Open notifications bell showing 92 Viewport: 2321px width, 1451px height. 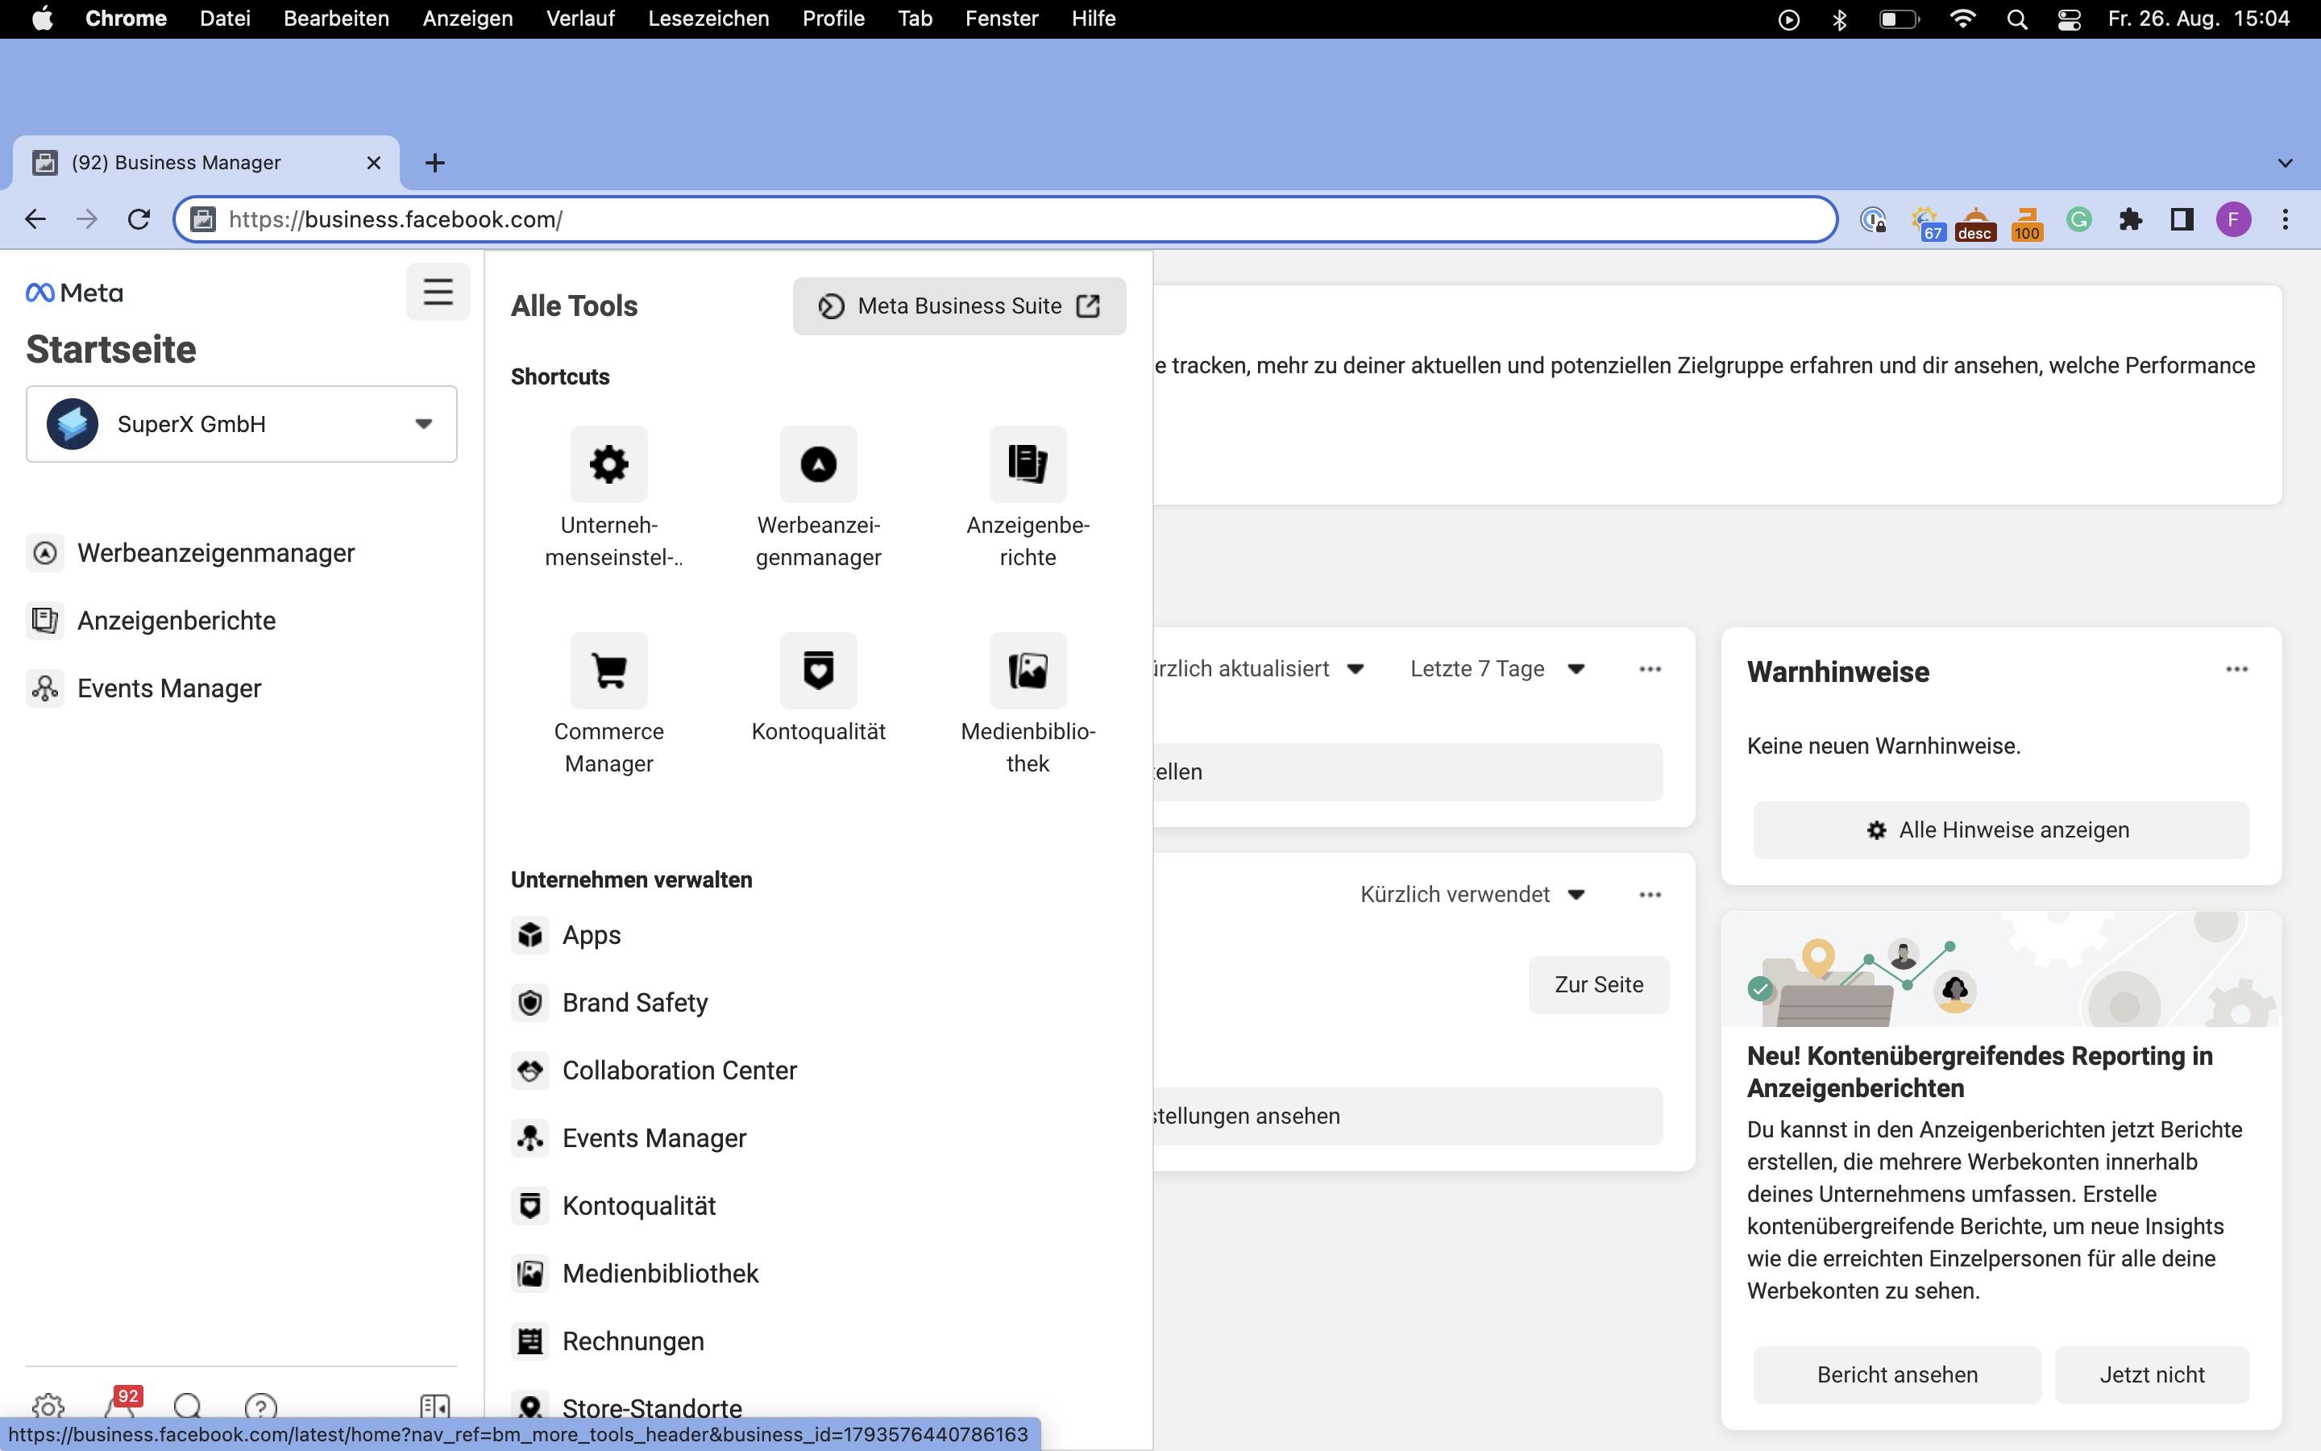[122, 1405]
